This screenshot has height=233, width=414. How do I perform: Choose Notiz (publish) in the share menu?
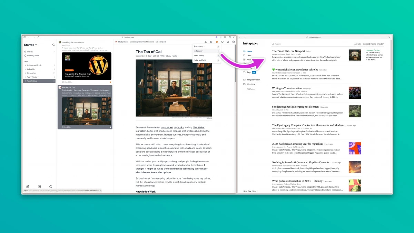[206, 60]
